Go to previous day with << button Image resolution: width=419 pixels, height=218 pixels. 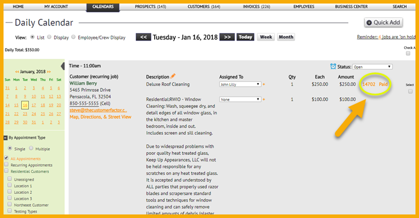[144, 37]
